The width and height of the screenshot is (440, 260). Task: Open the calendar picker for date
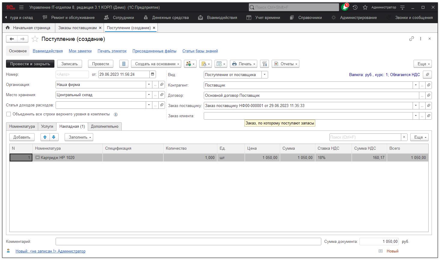point(153,74)
